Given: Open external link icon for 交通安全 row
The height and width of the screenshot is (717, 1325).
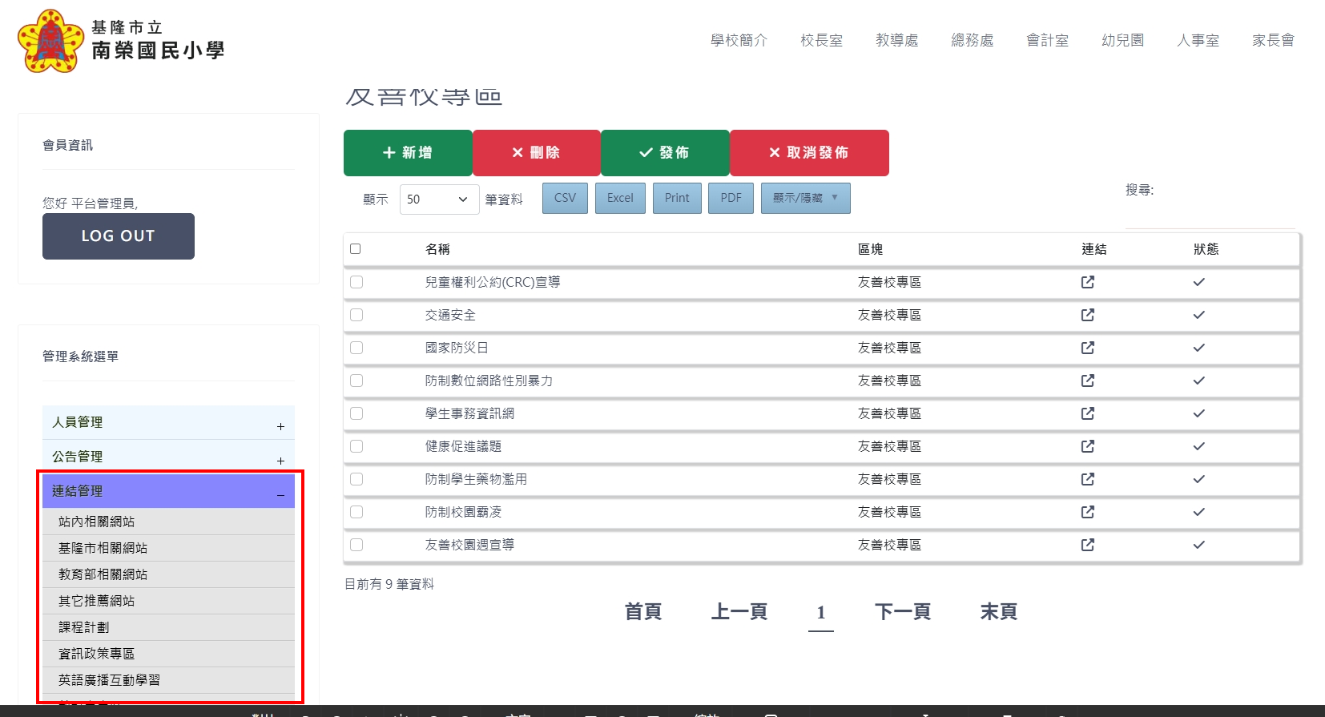Looking at the screenshot, I should (1087, 315).
